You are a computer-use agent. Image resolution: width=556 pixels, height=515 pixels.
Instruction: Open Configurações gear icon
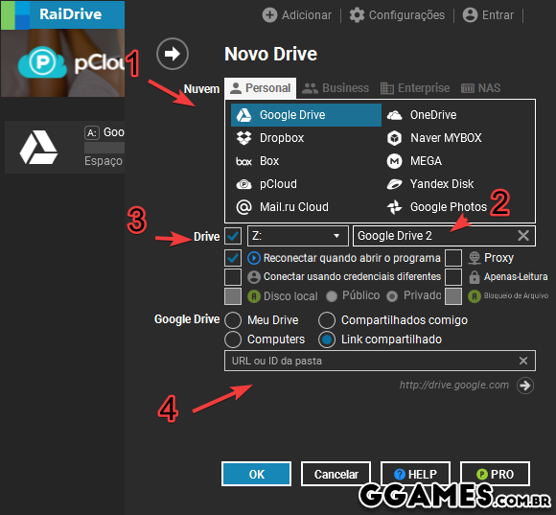[357, 15]
